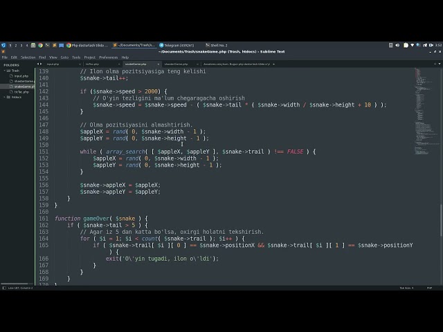
Task: Open the Tab Size selector in status bar
Action: tap(406, 288)
